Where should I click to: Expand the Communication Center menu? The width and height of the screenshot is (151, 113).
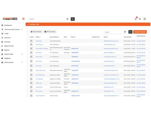(x=12, y=30)
